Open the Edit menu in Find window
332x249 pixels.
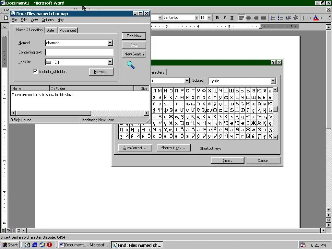(23, 20)
